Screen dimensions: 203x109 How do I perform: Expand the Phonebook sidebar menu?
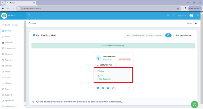point(12,48)
